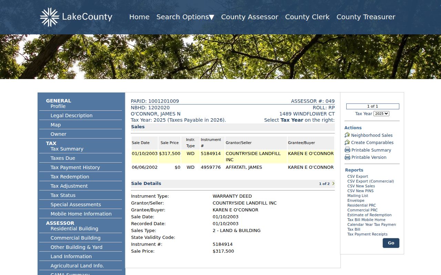Viewport: 441px width, 275px height.
Task: Open the Create Comparables link
Action: 372,143
